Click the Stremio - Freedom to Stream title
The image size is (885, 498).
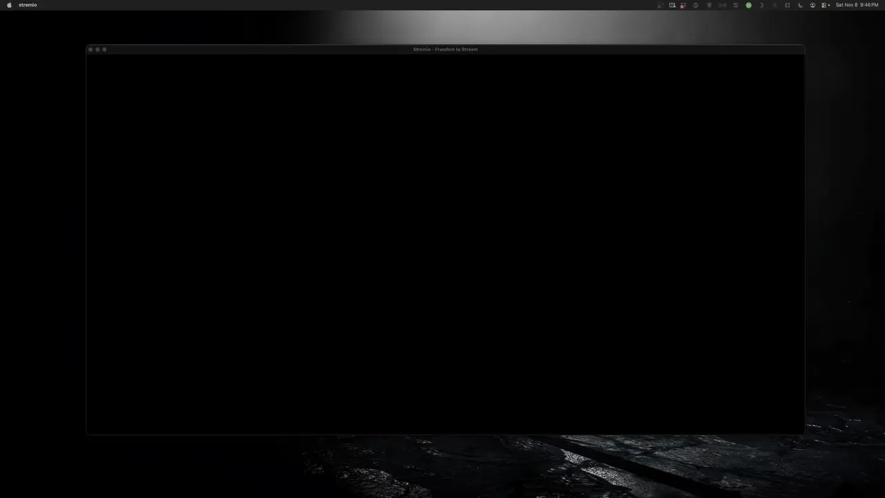click(445, 49)
